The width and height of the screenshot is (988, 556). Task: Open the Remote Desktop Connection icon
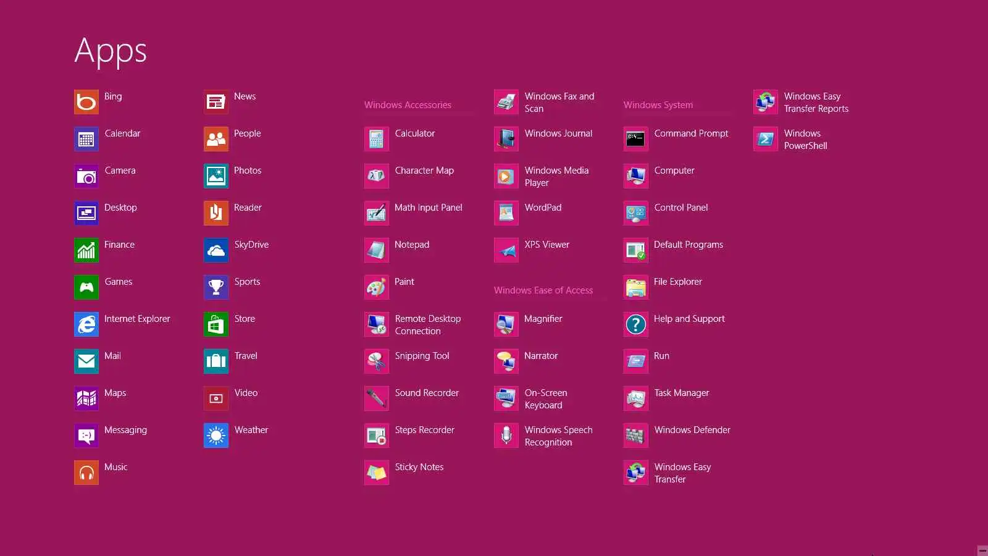(377, 324)
